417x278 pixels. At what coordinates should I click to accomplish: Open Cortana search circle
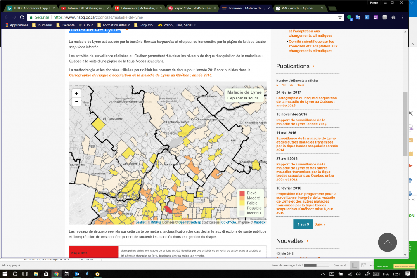point(15,274)
